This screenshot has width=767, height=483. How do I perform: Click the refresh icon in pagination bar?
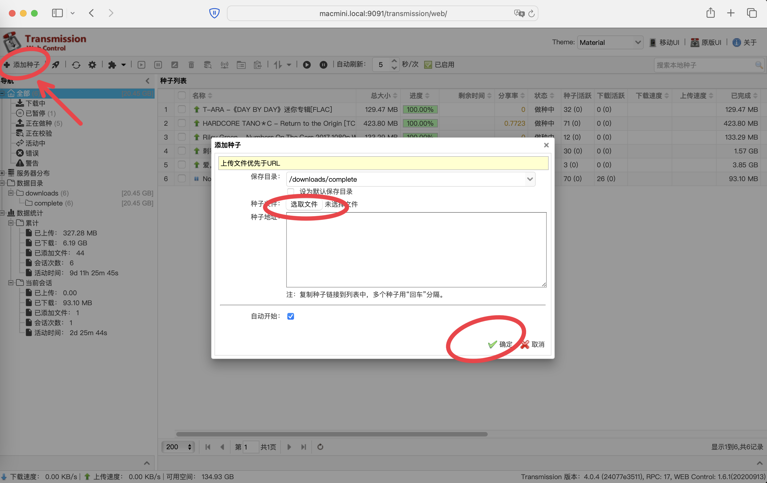(320, 447)
